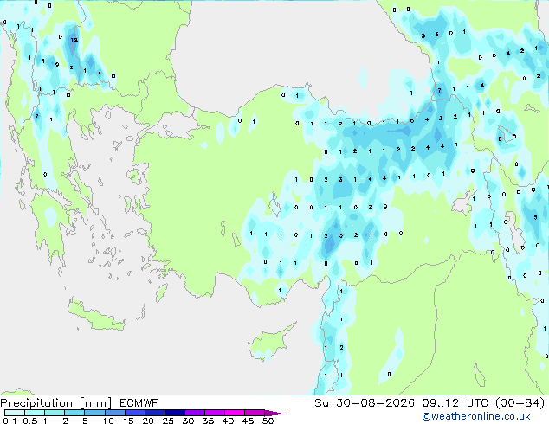Select the 2–5 mm legend color swatch
Image resolution: width=549 pixels, height=424 pixels.
pos(74,413)
